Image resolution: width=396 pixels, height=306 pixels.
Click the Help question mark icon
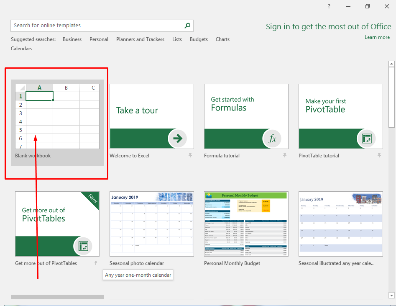[329, 6]
